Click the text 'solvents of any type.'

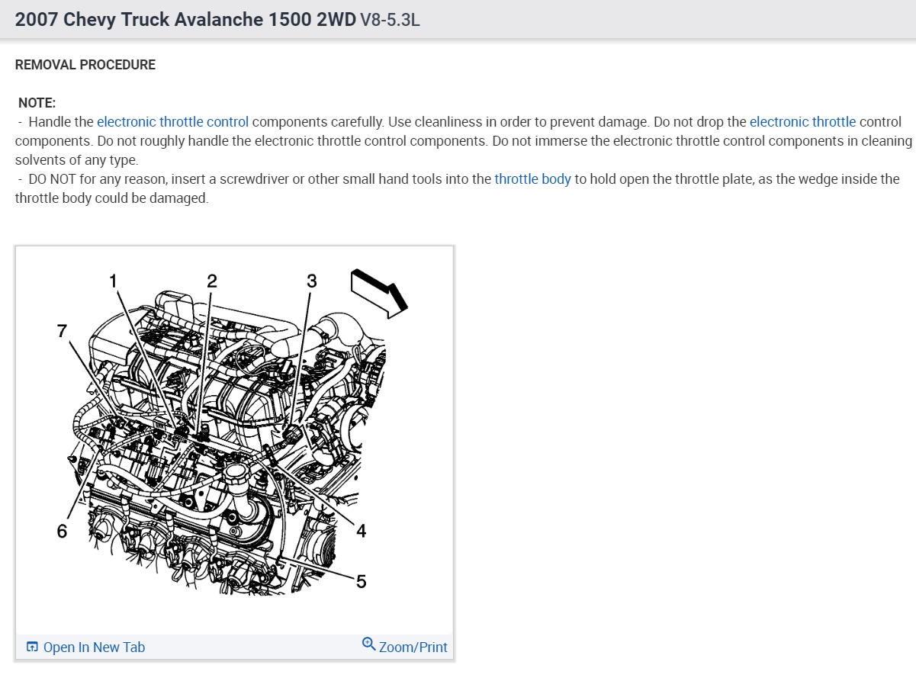click(x=77, y=160)
